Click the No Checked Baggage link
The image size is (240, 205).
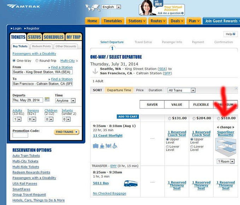(110, 193)
